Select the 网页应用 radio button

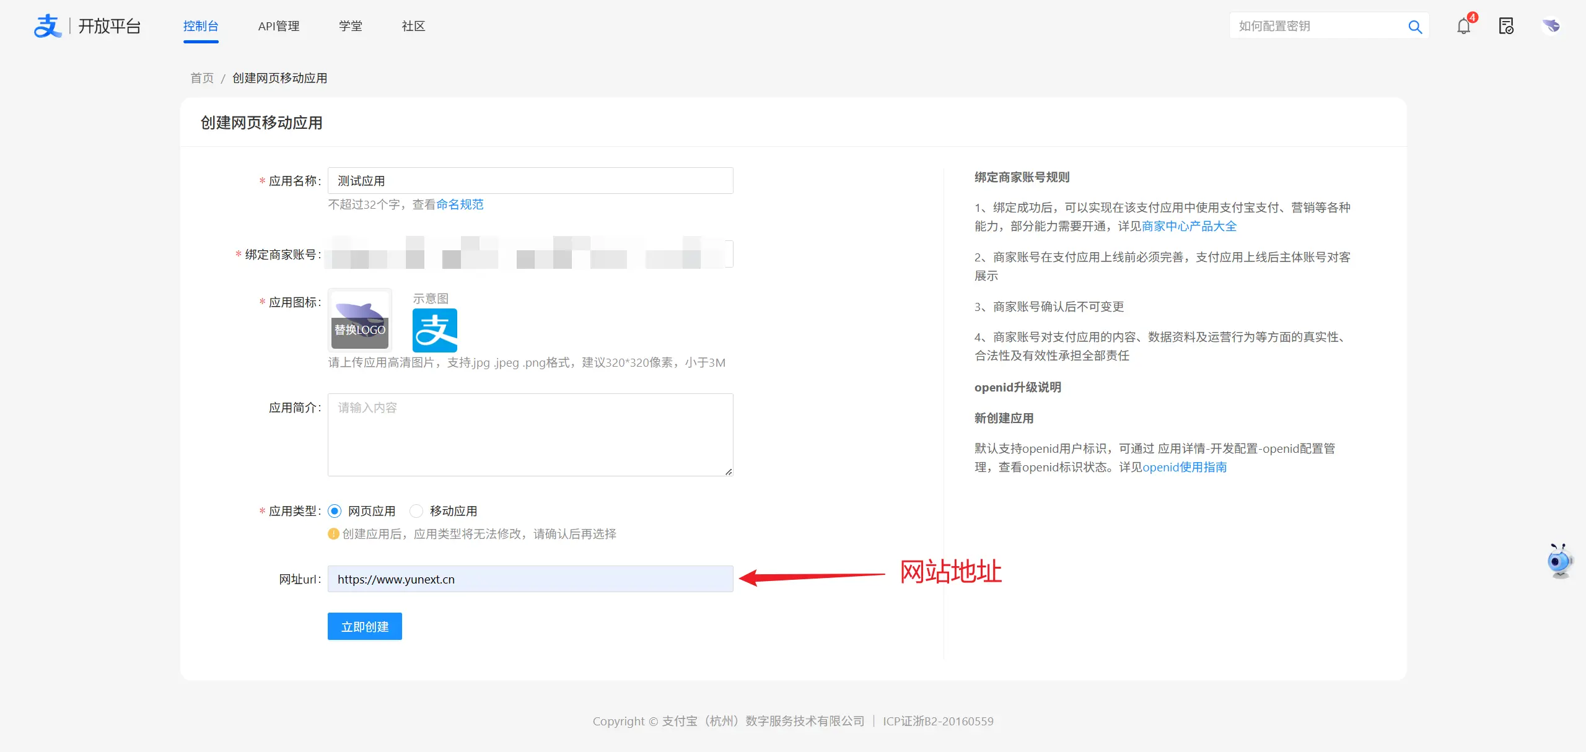tap(335, 511)
